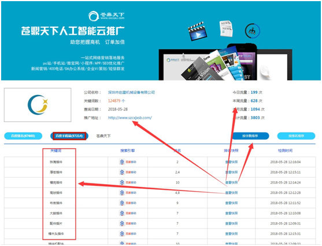322x246 pixels.
Task: Click the circular network icon in the banner
Action: tap(253, 31)
